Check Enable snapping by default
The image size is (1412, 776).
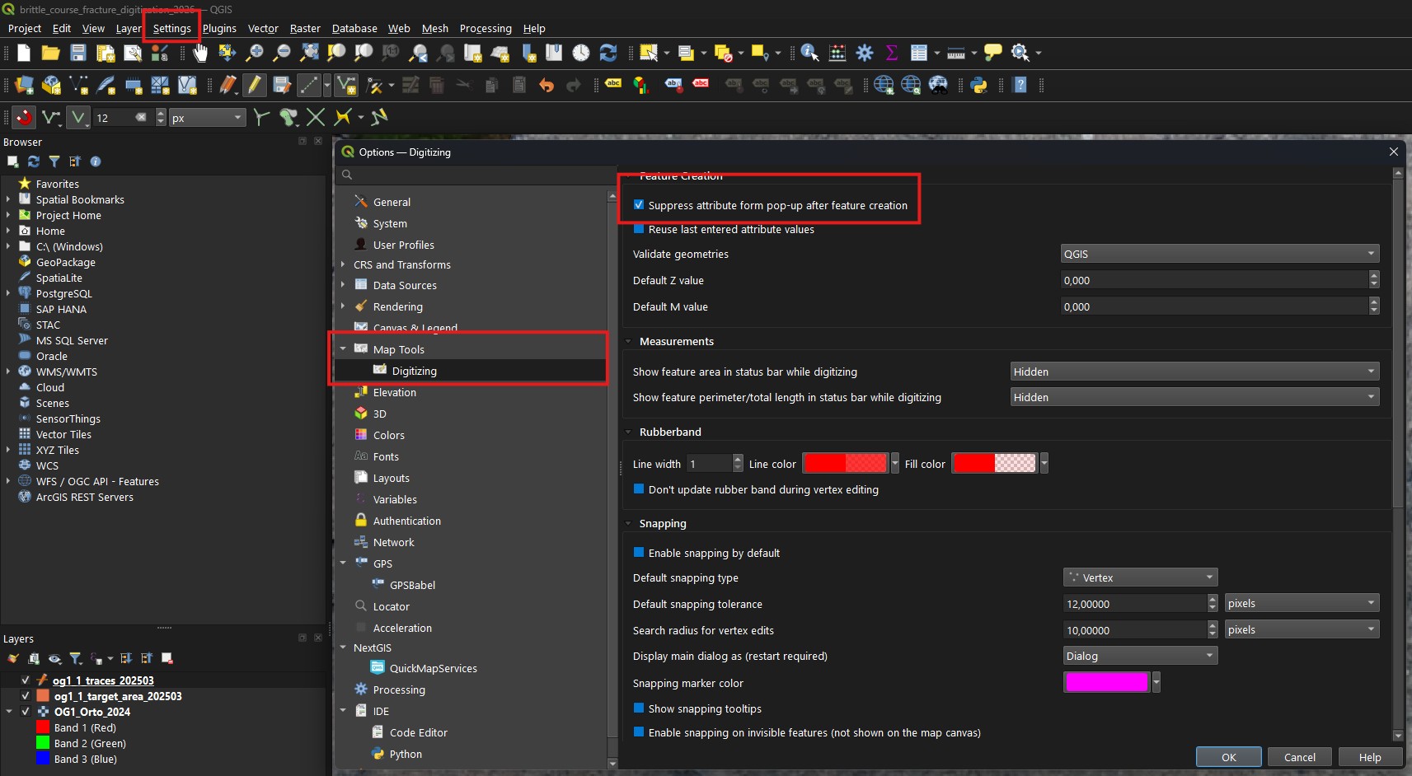tap(639, 553)
